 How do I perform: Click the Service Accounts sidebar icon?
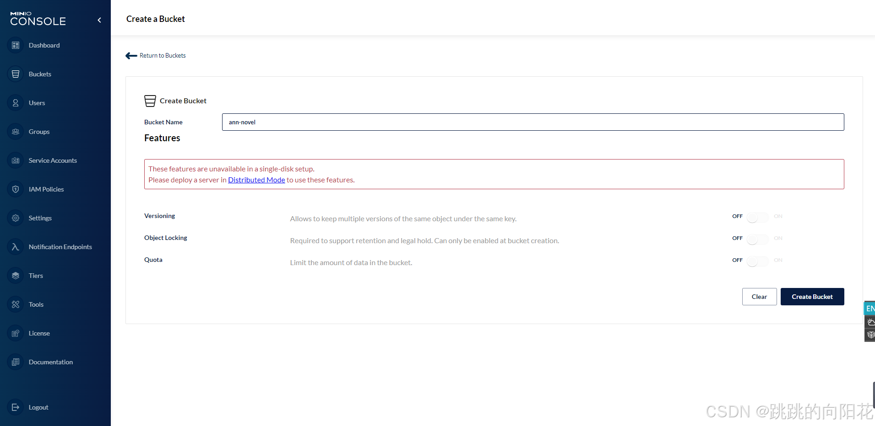tap(16, 160)
